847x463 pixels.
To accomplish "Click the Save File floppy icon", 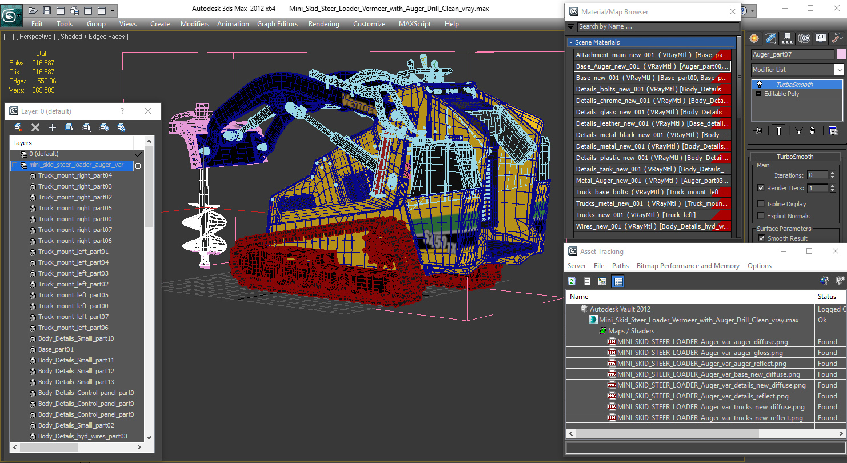I will [x=47, y=10].
